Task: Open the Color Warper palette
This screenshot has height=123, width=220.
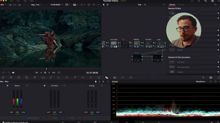Action: click(67, 78)
